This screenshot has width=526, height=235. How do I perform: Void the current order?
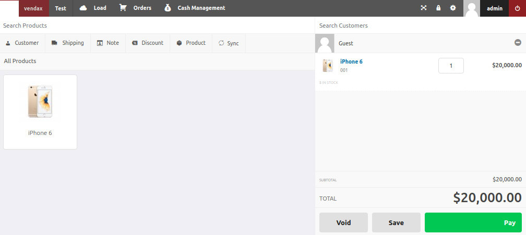[x=343, y=222]
